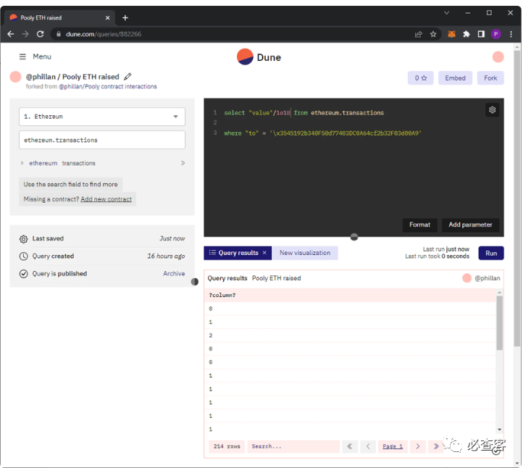Open MetaMask fox extension
This screenshot has width=523, height=468.
tap(451, 34)
